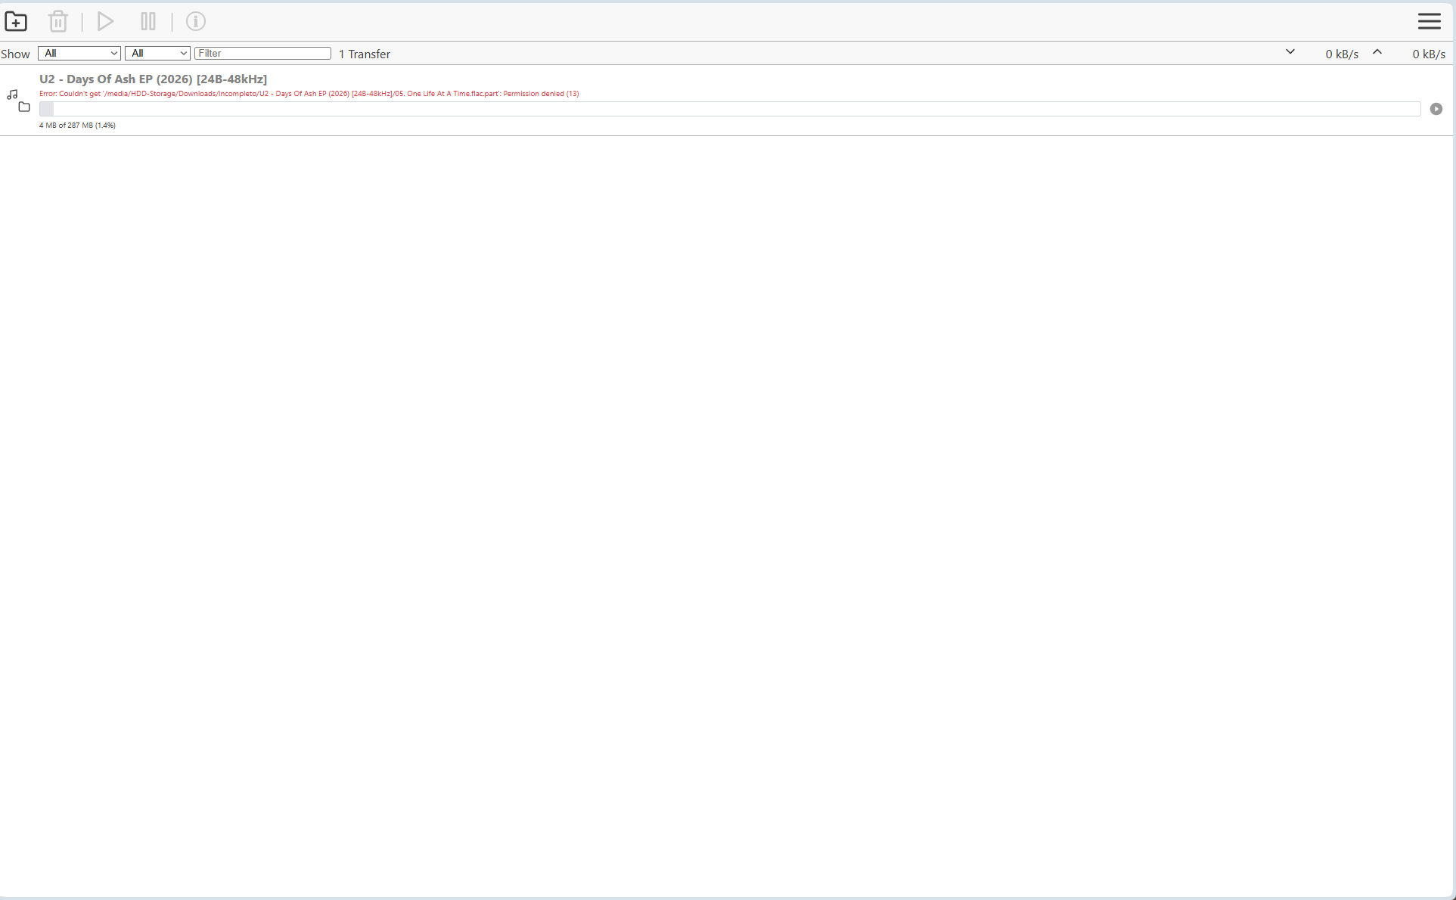The image size is (1456, 900).
Task: Click the download speed down-chevron icon
Action: pos(1290,52)
